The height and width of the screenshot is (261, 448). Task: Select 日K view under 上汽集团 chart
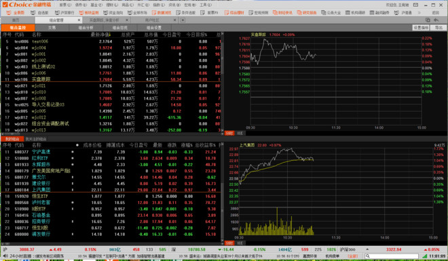[x=240, y=243]
